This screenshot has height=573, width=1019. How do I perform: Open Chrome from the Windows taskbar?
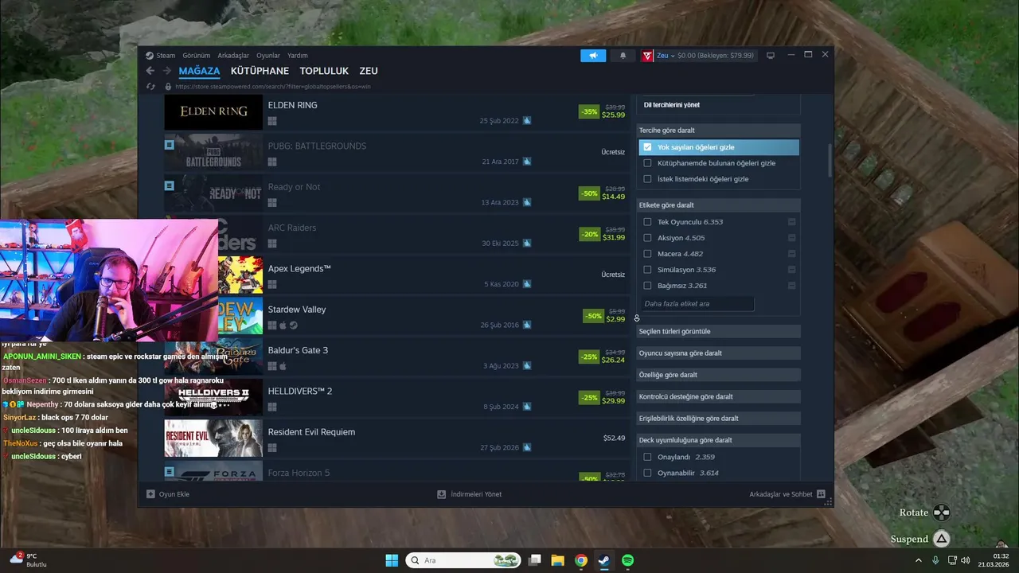click(x=581, y=560)
